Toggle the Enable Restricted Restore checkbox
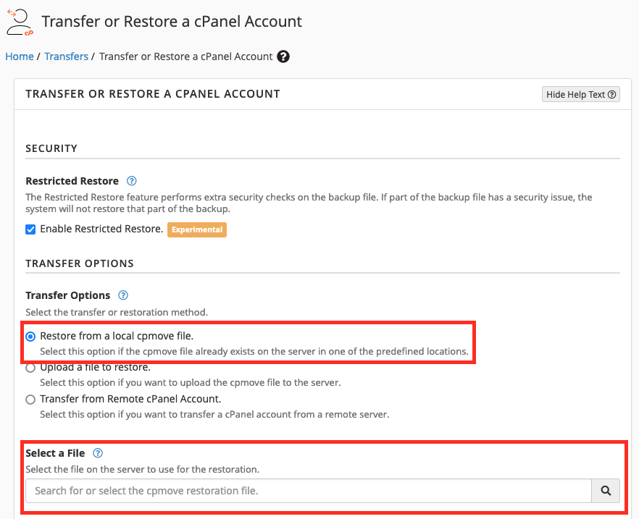The width and height of the screenshot is (639, 519). (x=30, y=229)
